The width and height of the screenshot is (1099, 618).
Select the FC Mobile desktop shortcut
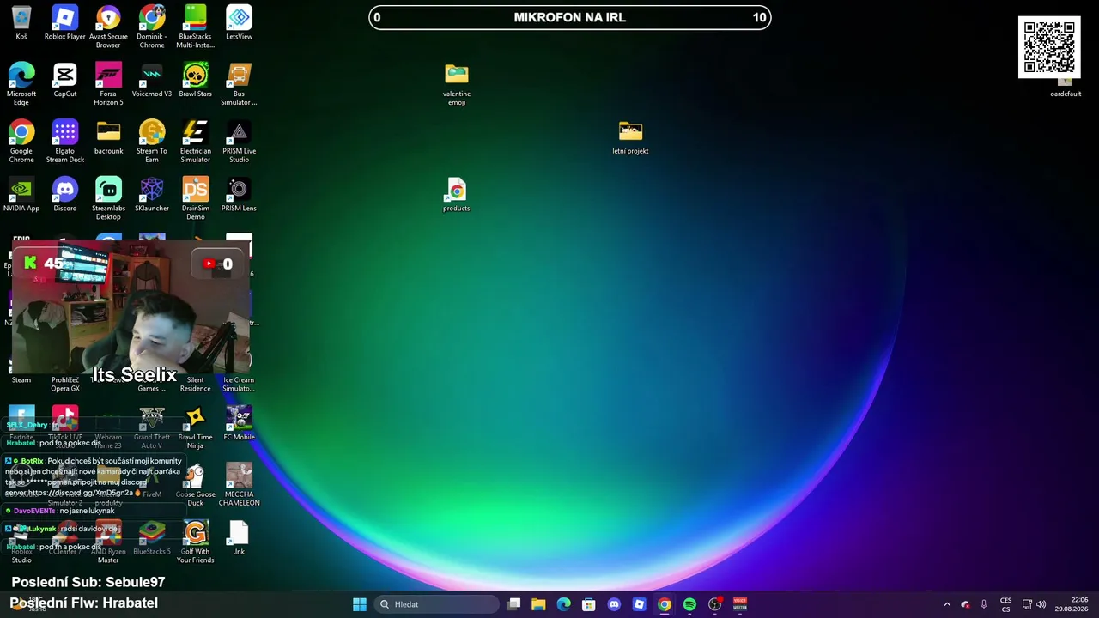239,424
